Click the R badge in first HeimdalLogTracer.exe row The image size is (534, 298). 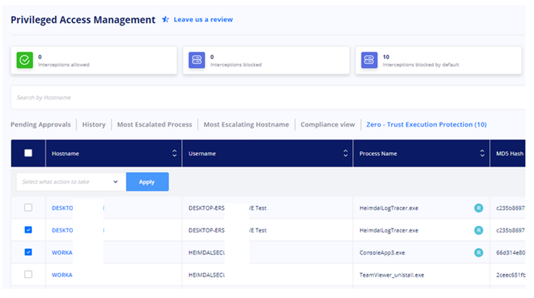pos(478,208)
